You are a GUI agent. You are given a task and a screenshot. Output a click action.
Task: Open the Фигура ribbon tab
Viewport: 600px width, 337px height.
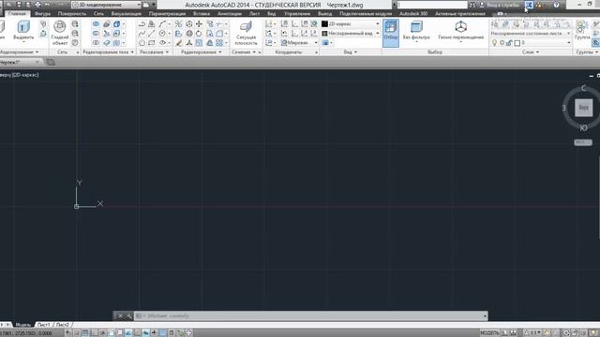(x=42, y=13)
